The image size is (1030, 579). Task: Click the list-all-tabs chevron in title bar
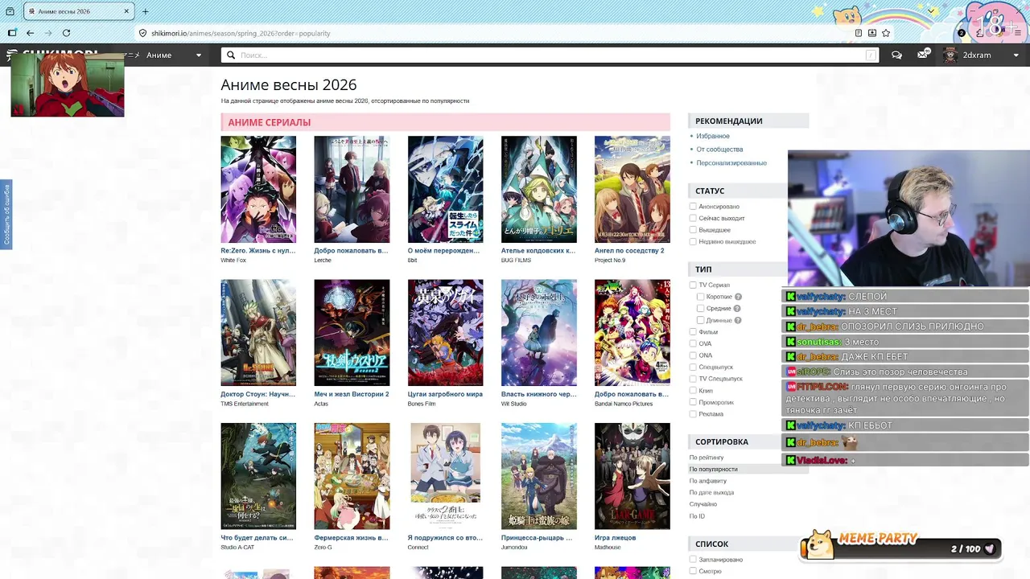click(932, 11)
